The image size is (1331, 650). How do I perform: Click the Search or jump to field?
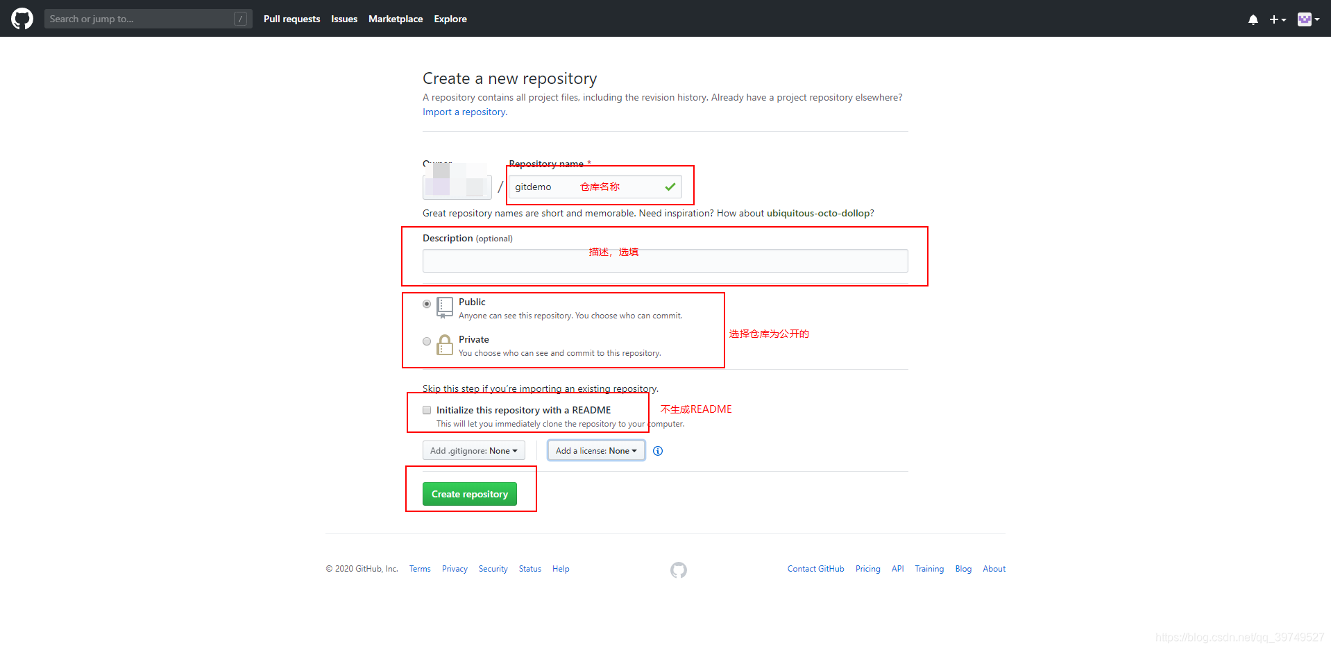click(x=148, y=19)
